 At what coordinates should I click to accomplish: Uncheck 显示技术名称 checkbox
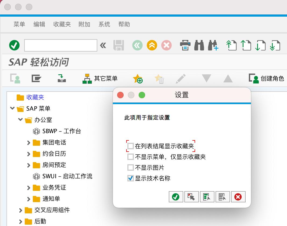(131, 178)
